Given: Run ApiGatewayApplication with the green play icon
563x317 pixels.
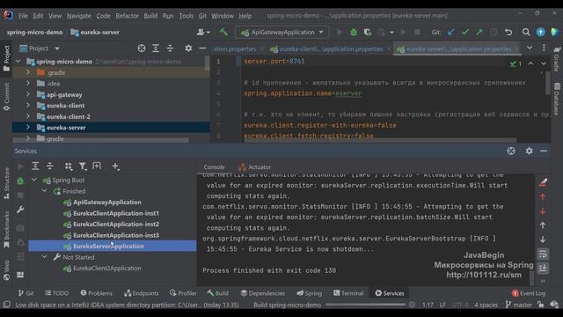Looking at the screenshot, I should tap(340, 33).
